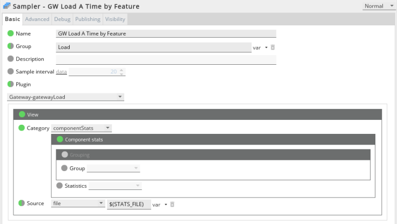Screen dimensions: 397x224
Task: Click the status dot beside Source
Action: [x=22, y=203]
